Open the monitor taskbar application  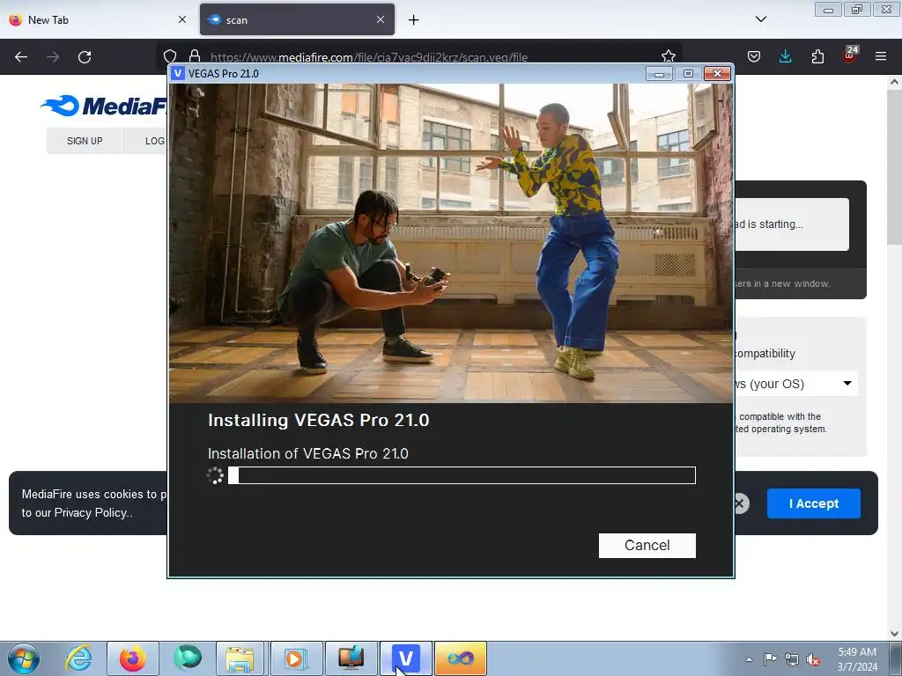[x=351, y=658]
